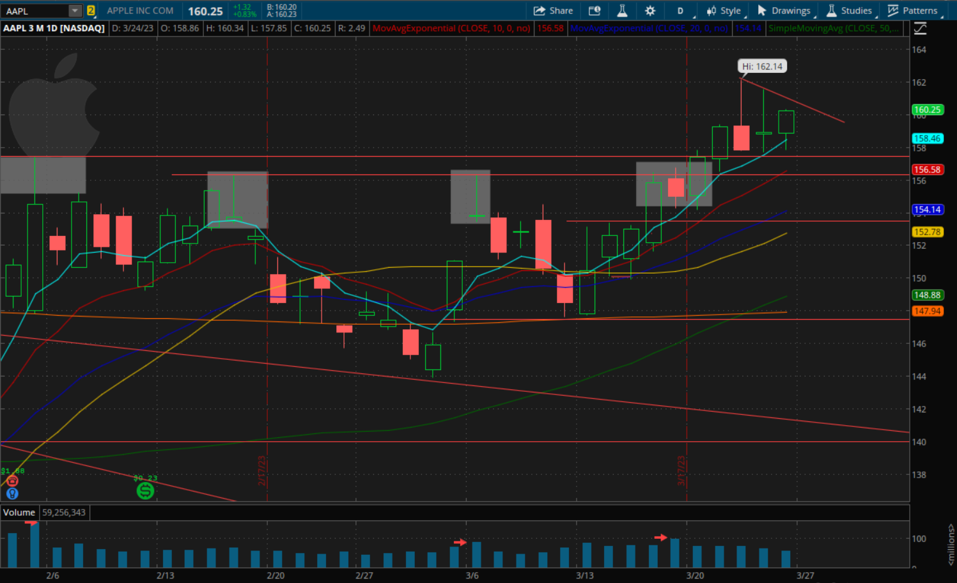The image size is (957, 583).
Task: Click the drawing set icon below Patterns
Action: pyautogui.click(x=920, y=28)
